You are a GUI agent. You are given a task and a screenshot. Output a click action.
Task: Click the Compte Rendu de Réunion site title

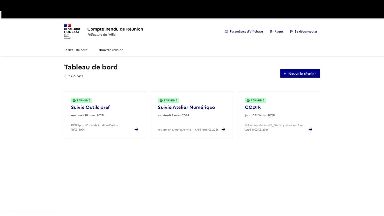point(115,29)
